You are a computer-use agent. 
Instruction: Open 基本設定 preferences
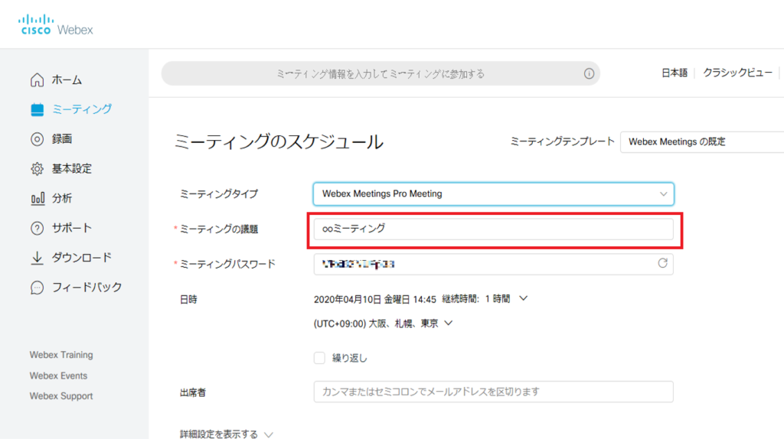click(x=72, y=169)
